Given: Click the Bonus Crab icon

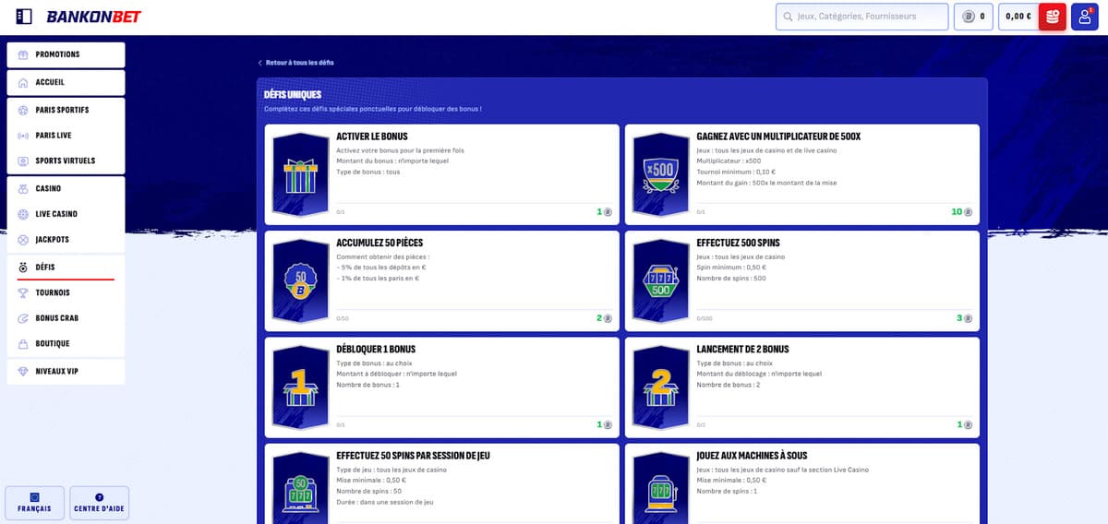Looking at the screenshot, I should click(x=23, y=318).
